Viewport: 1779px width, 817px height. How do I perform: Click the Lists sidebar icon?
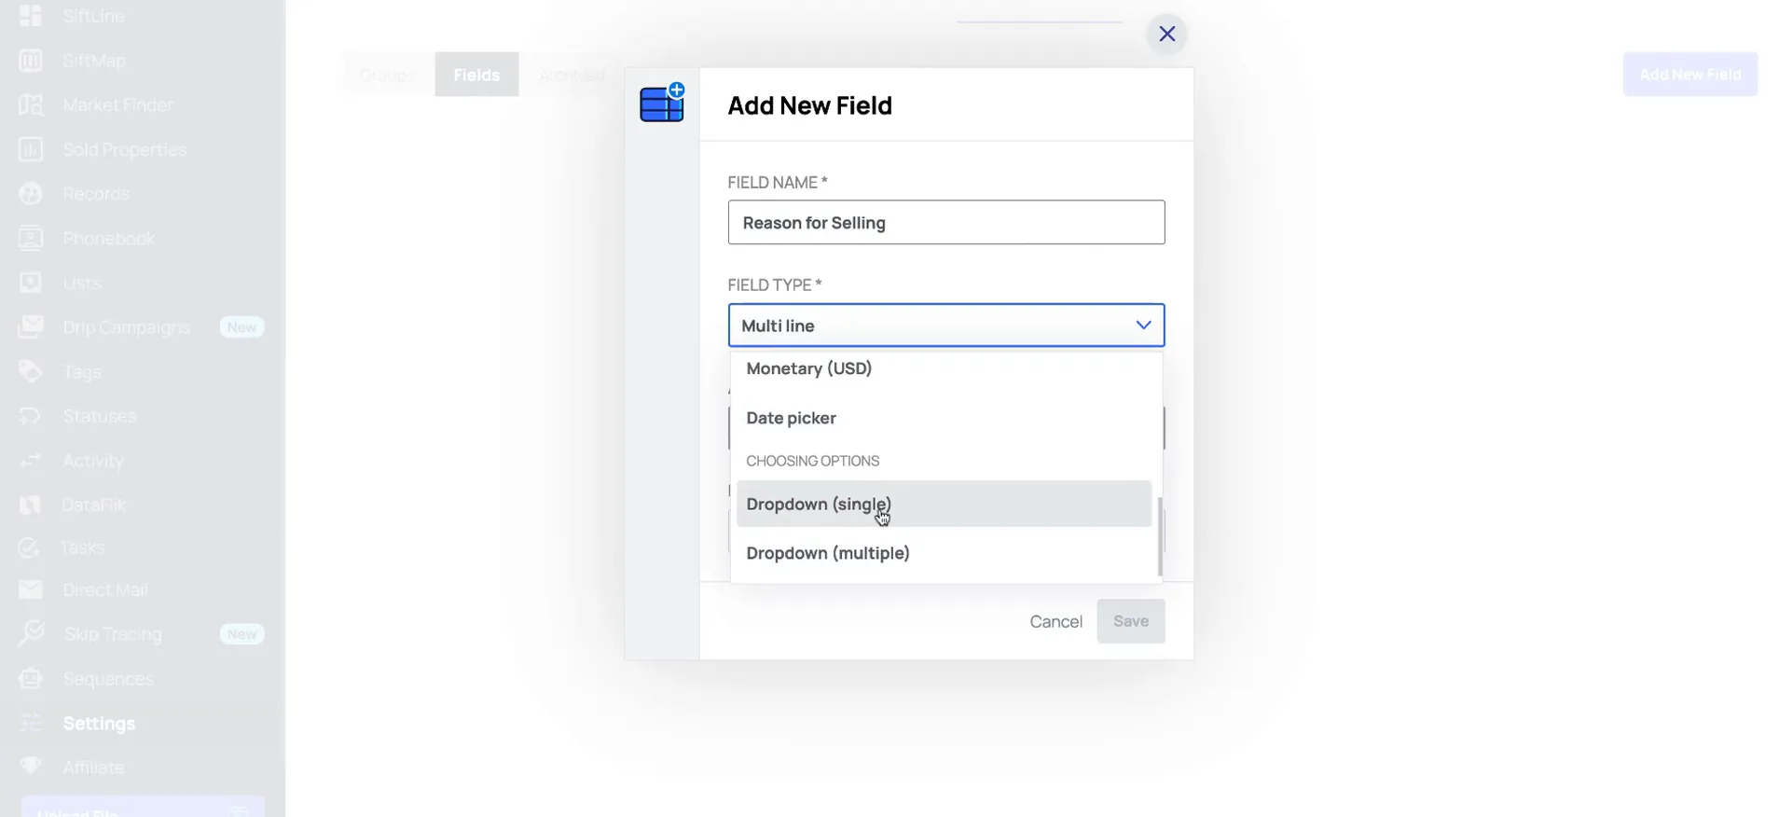pos(30,283)
